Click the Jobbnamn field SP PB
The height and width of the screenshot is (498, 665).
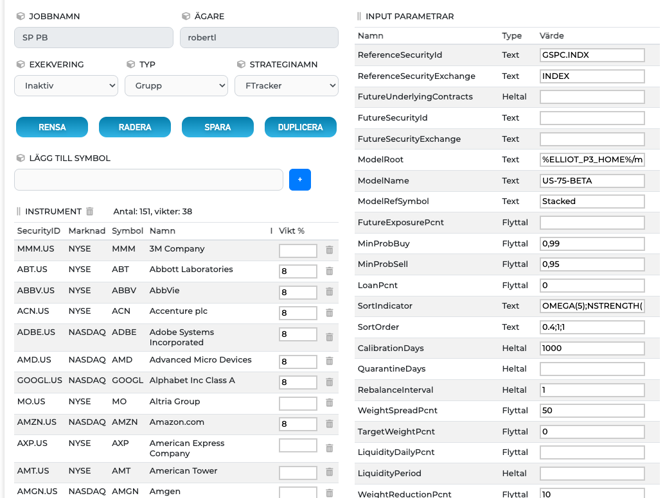click(x=94, y=37)
